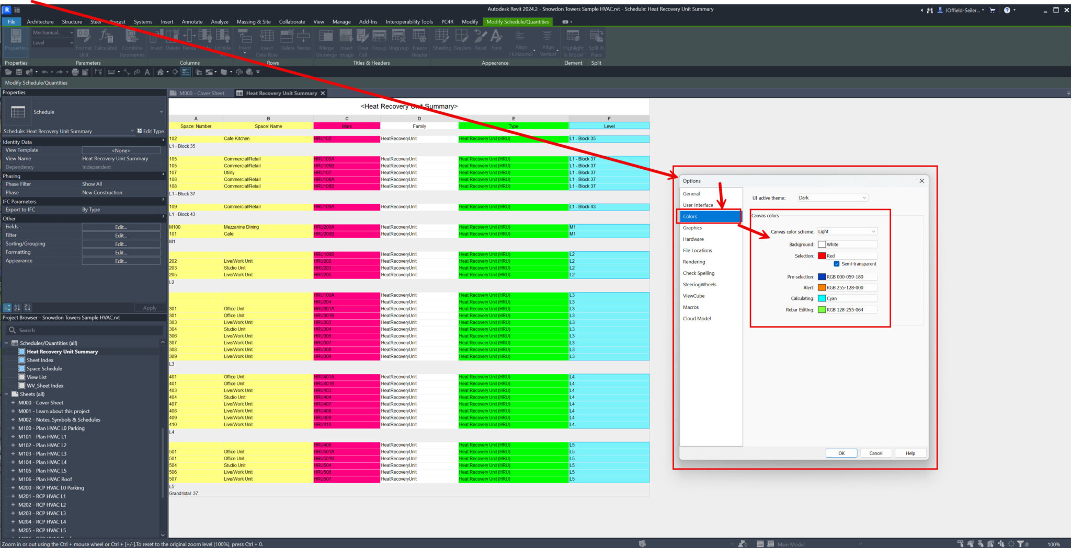Viewport: 1071px width, 548px height.
Task: Click Cancel in Options dialog
Action: [x=876, y=453]
